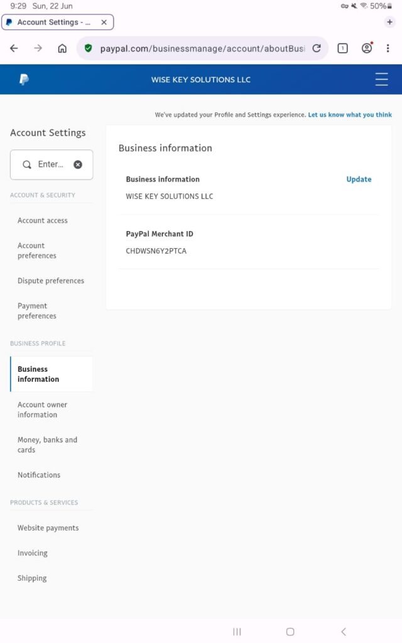Select Website payments under Products & Services

coord(48,528)
